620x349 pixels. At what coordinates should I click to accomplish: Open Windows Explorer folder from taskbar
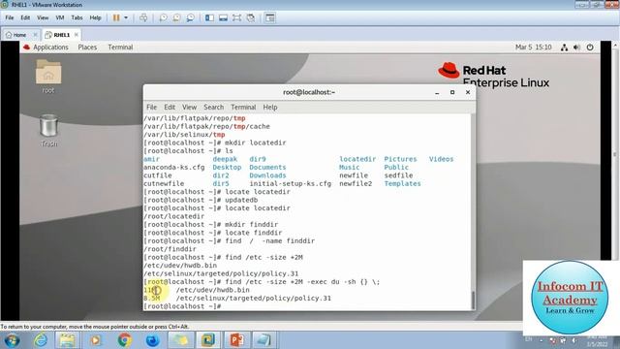pos(67,340)
